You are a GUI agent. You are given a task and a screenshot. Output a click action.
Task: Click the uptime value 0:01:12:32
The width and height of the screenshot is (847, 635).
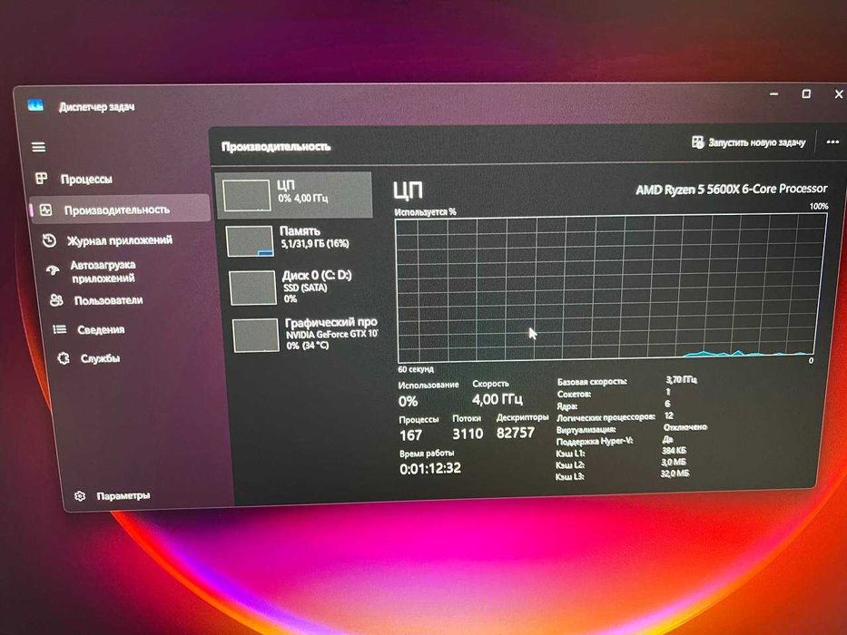point(430,469)
